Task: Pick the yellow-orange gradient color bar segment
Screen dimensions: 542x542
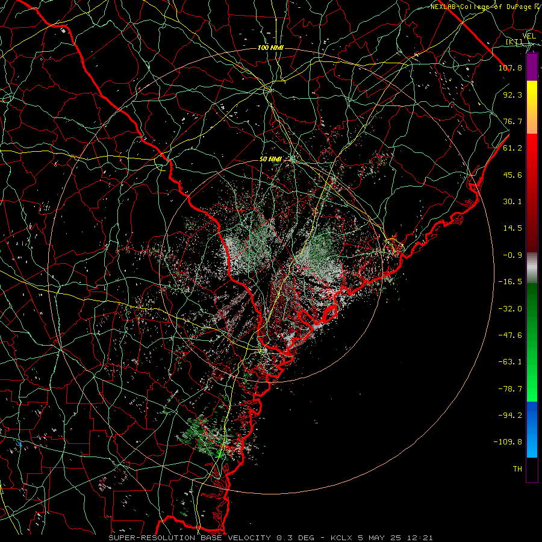Action: pyautogui.click(x=532, y=108)
